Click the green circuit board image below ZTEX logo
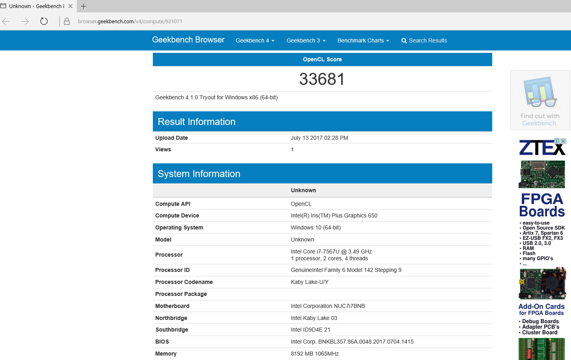Viewport: 571px width, 360px height. [542, 174]
